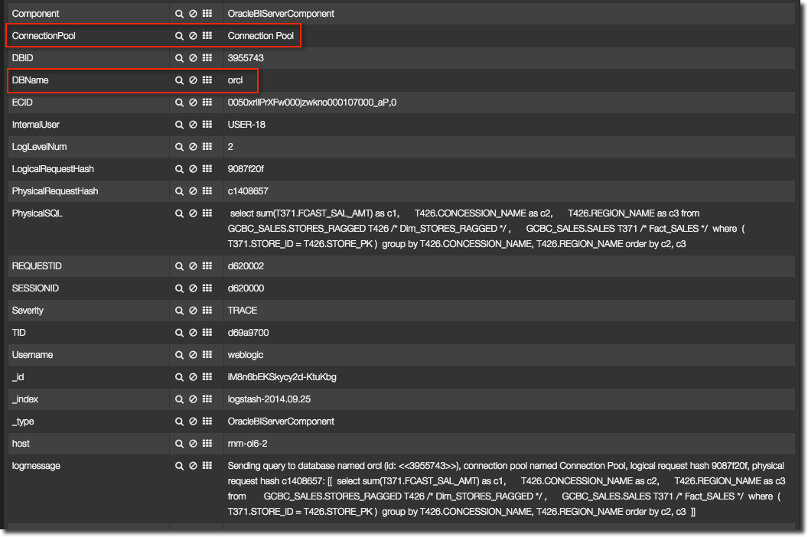
Task: Click the magnifier icon for the Component field
Action: (179, 14)
